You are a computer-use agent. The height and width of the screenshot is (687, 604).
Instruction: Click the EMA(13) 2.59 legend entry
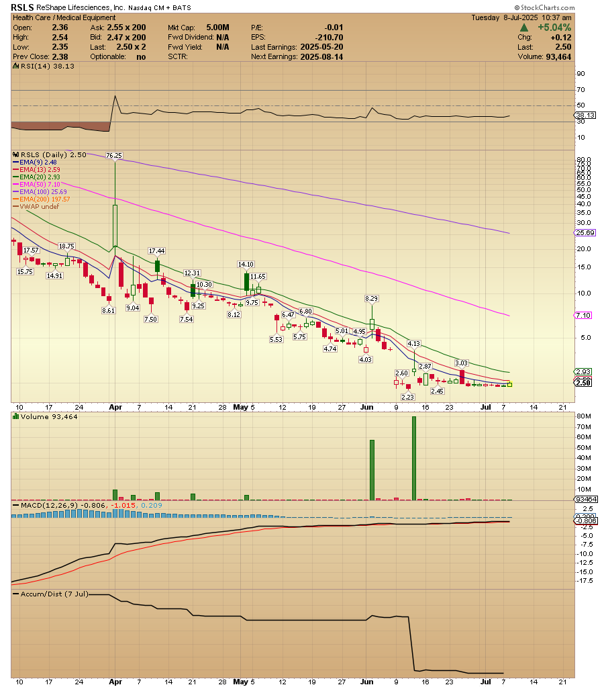(36, 169)
